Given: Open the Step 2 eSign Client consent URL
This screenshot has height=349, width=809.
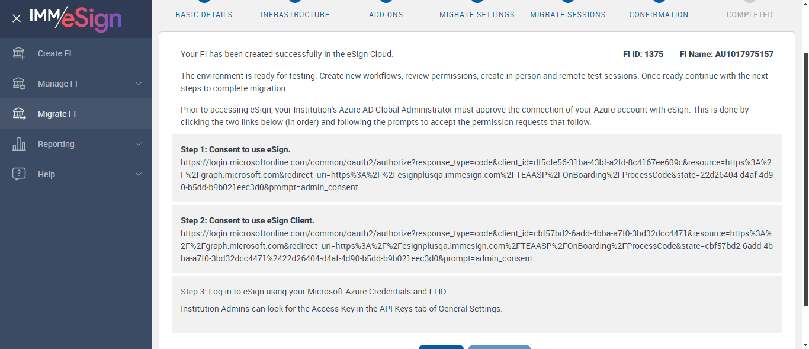Looking at the screenshot, I should [x=477, y=246].
